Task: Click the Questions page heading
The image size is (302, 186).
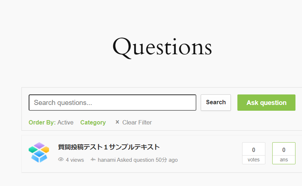Action: (162, 47)
